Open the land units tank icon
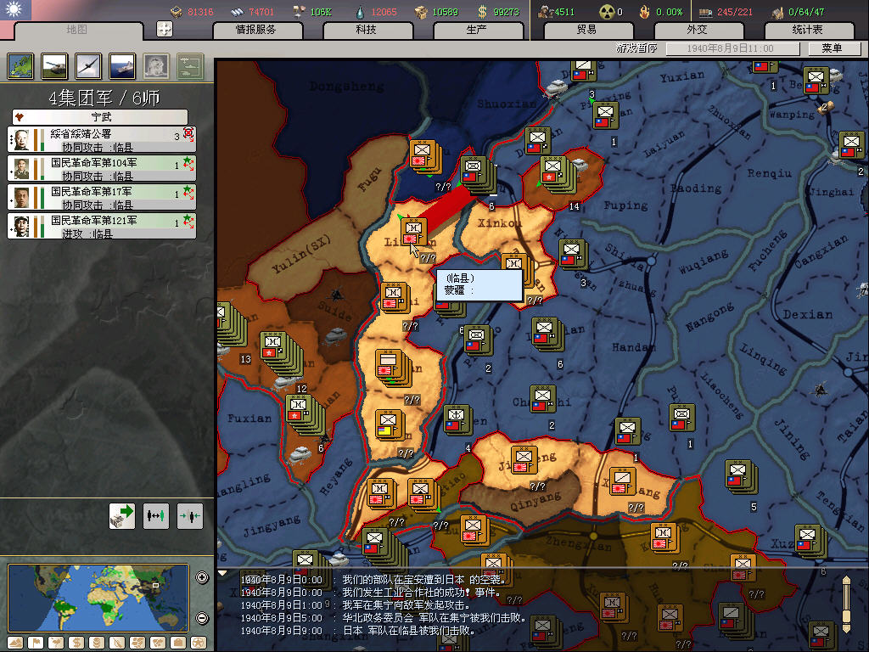This screenshot has width=869, height=652. [55, 65]
